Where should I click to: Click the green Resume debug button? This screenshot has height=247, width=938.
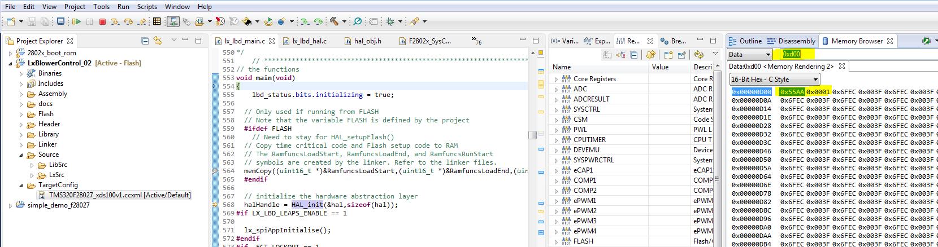76,21
